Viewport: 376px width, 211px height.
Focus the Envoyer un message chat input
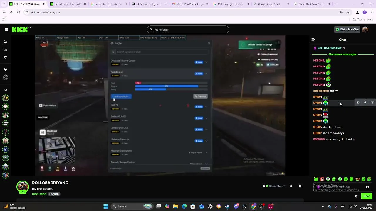(343, 187)
